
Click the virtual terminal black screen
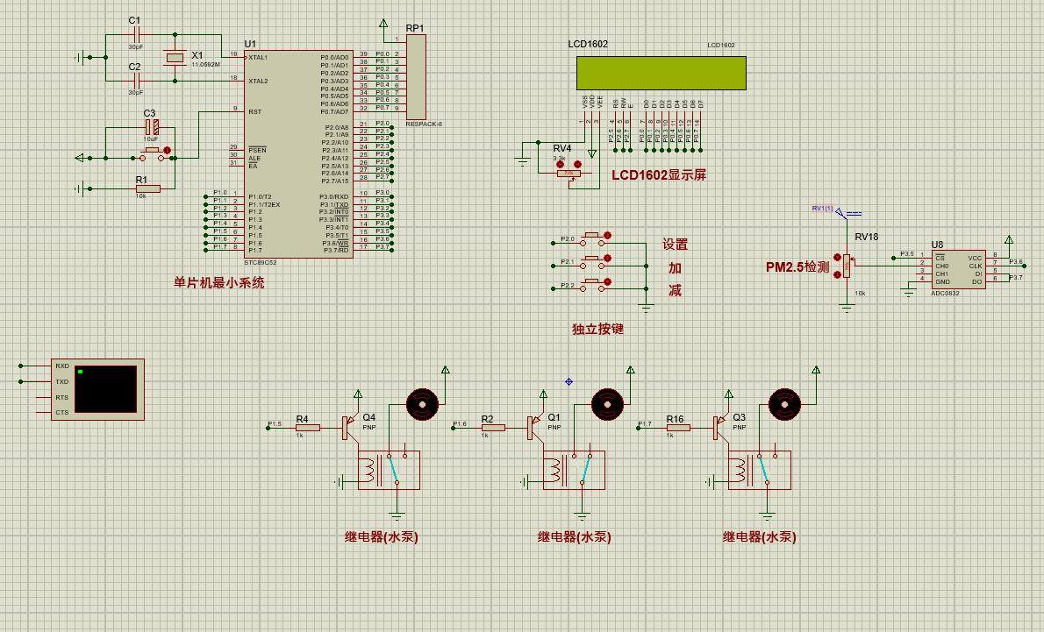coord(106,389)
